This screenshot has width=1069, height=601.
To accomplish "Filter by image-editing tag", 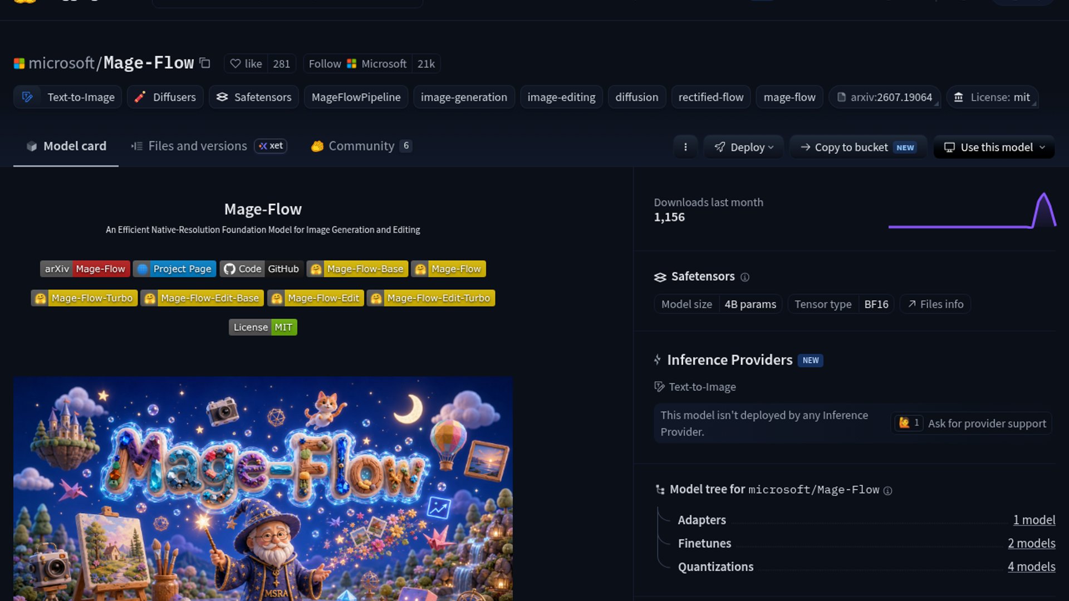I will pos(561,97).
